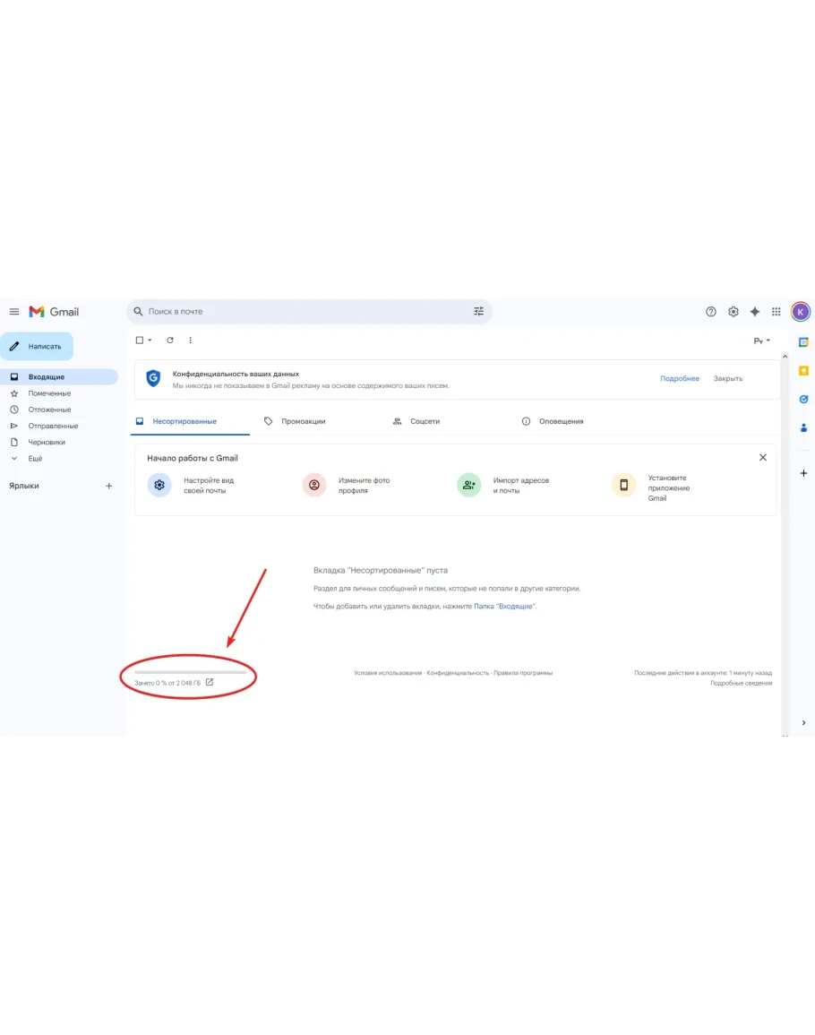Click the storage usage progress bar
This screenshot has width=815, height=1035.
[x=190, y=672]
